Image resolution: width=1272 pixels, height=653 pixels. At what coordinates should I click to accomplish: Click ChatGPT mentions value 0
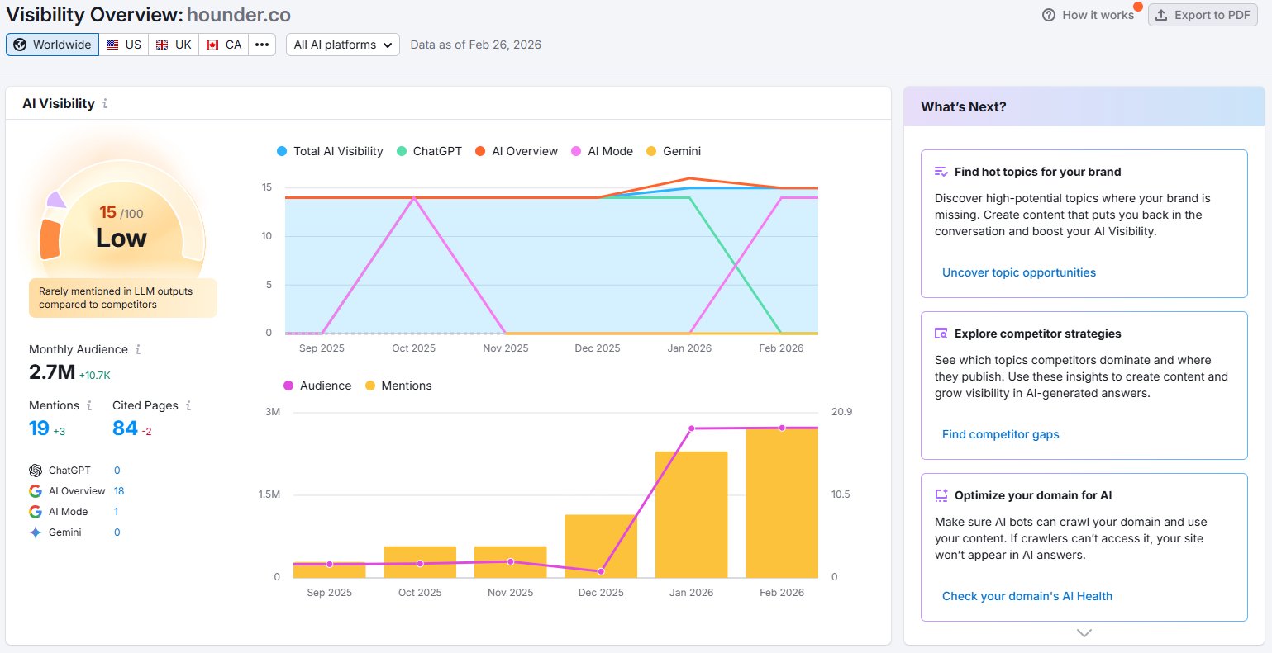coord(117,471)
